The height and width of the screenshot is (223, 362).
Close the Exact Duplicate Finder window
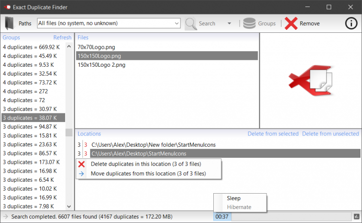pos(351,7)
